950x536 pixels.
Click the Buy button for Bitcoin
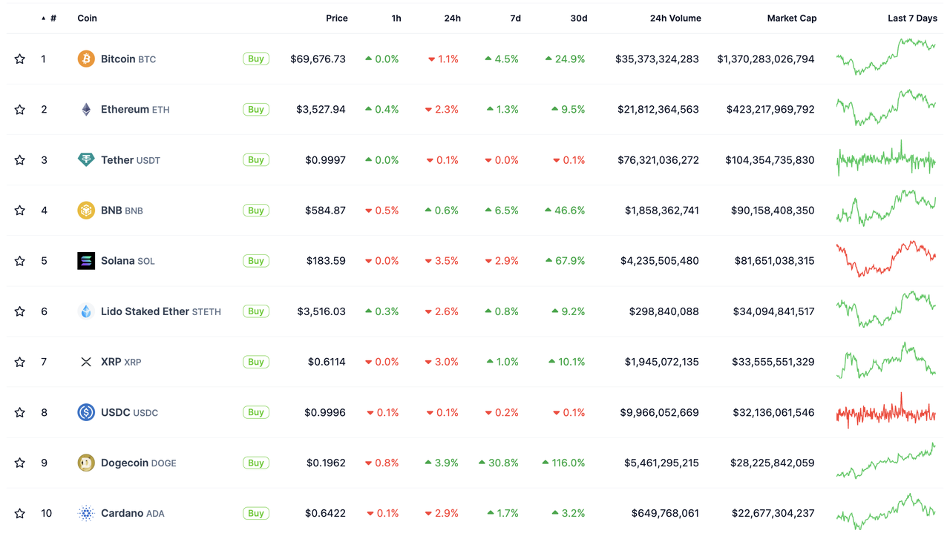(255, 59)
